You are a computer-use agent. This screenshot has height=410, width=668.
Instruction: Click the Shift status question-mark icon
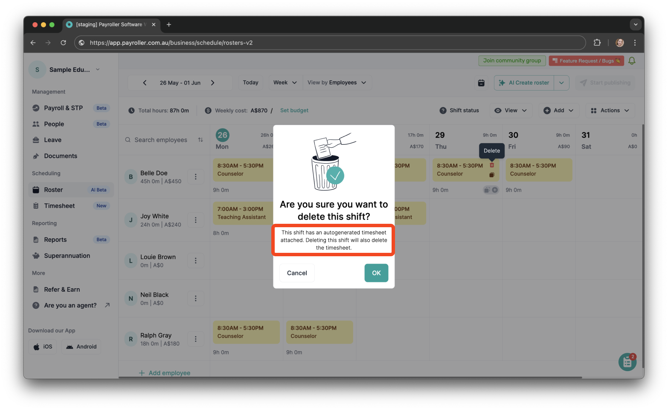[x=443, y=110]
